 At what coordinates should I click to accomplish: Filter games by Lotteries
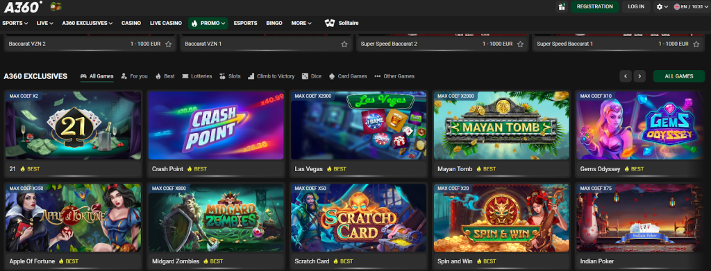click(x=196, y=76)
